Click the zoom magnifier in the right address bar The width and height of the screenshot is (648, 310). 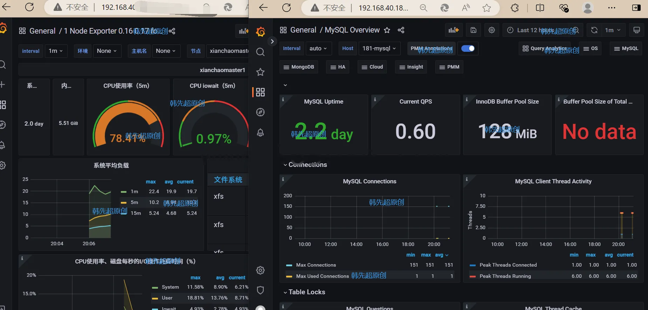coord(423,8)
